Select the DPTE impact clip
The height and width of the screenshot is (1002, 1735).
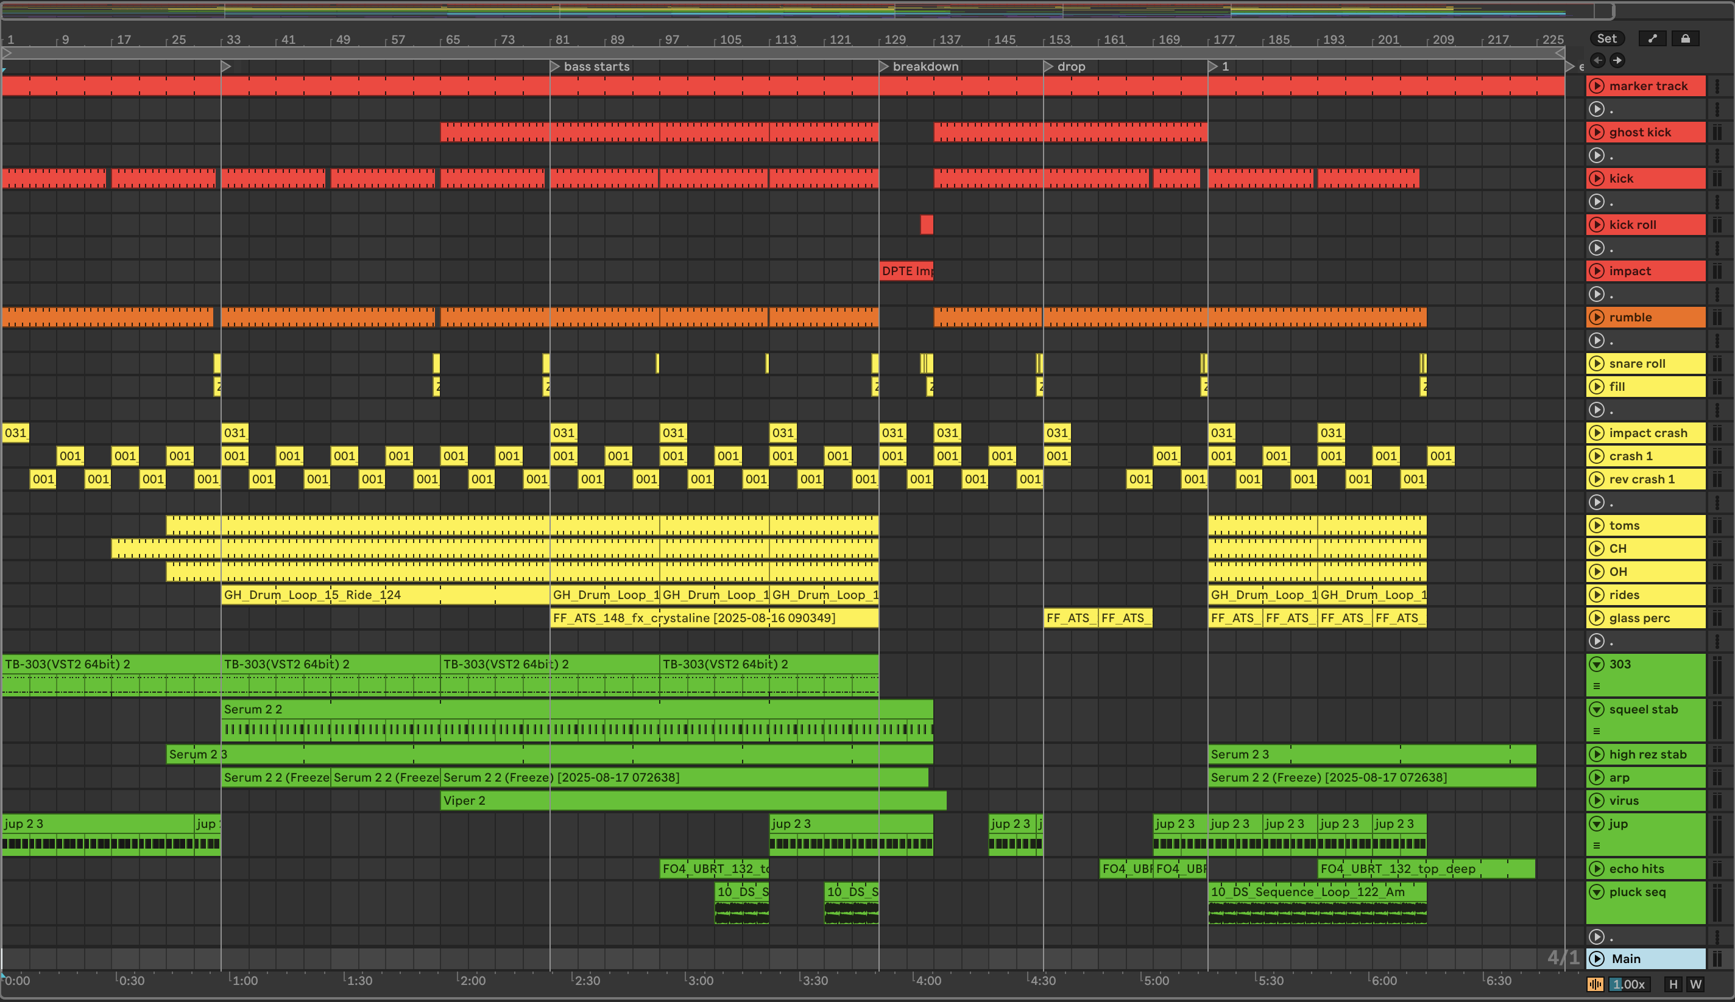coord(906,271)
